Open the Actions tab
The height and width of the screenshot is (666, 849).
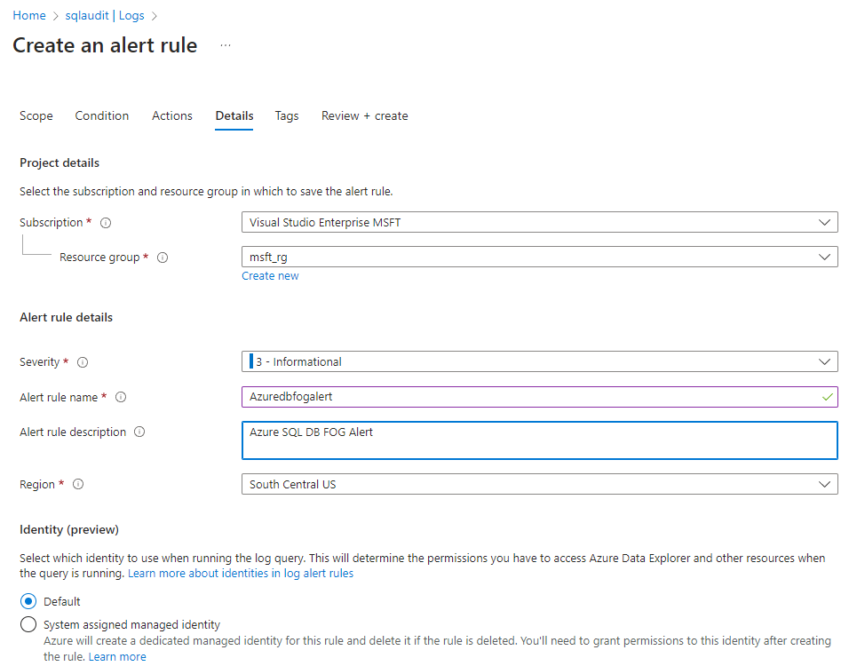pos(172,116)
